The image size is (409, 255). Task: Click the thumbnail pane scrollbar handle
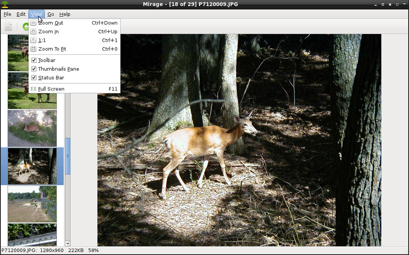click(68, 156)
